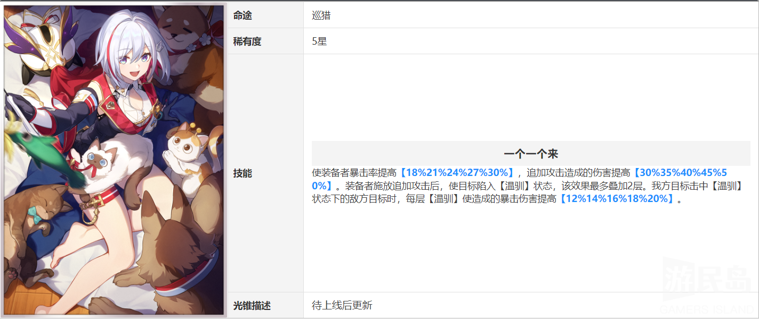Select the 稀有度 row label
Viewport: 759px width, 319px height.
[x=247, y=41]
